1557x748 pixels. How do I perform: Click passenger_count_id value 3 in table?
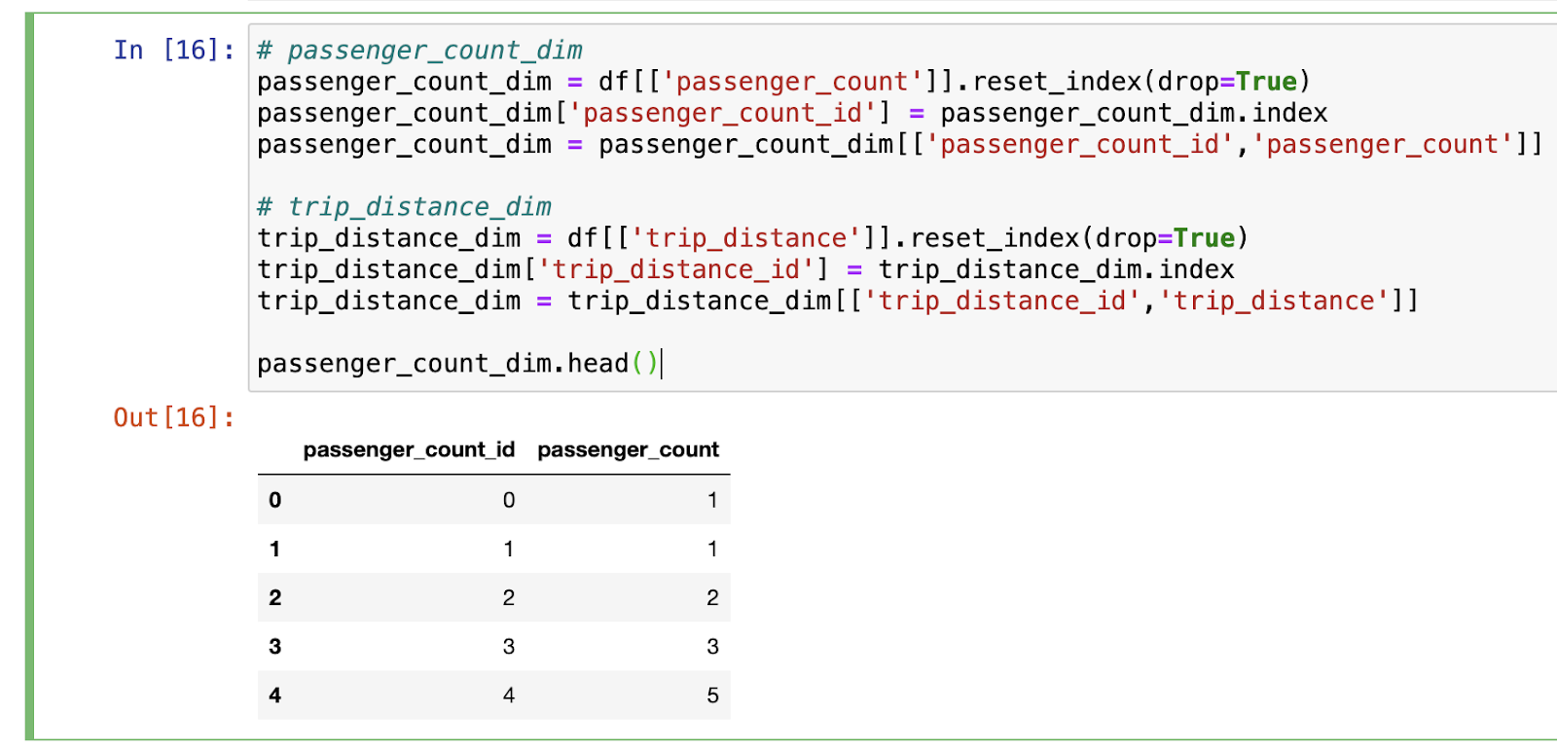508,647
